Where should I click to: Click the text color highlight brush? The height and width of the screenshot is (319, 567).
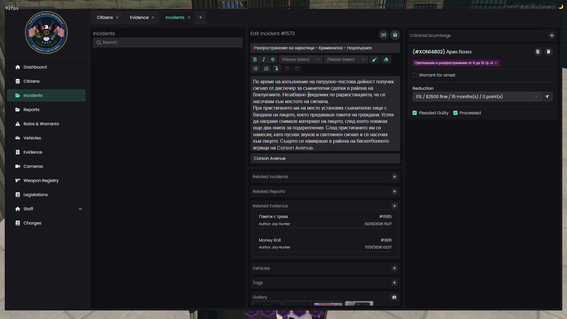pos(374,59)
